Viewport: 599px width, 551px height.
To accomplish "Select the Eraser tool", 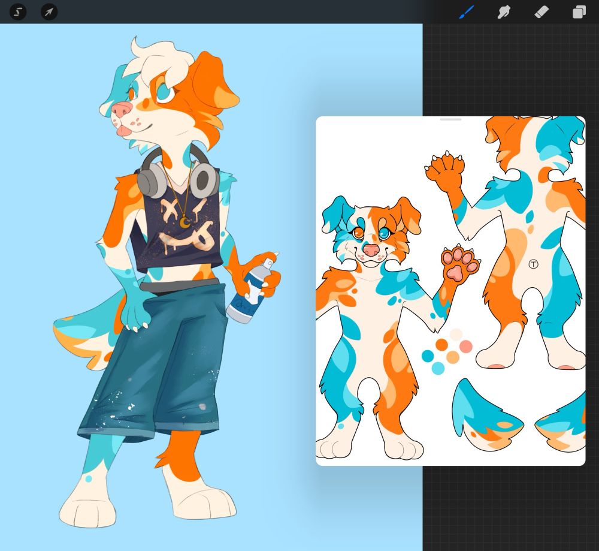I will [x=541, y=12].
